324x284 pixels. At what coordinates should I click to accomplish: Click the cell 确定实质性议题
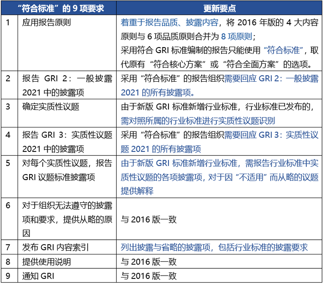tap(67, 113)
